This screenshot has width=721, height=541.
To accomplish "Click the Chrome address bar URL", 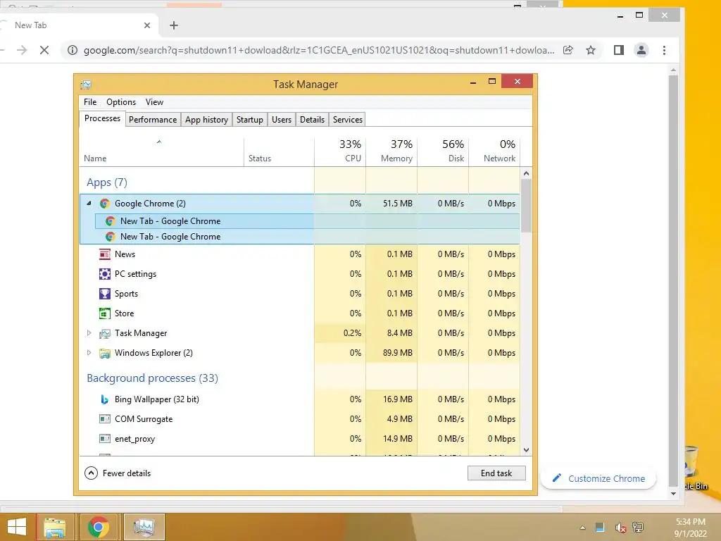I will (319, 50).
